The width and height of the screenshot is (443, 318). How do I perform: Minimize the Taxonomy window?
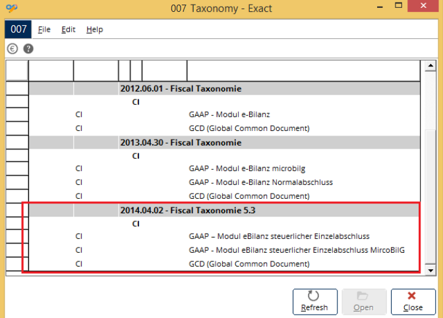tap(380, 6)
